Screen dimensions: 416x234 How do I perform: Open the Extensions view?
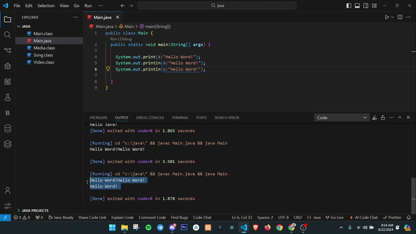click(7, 82)
